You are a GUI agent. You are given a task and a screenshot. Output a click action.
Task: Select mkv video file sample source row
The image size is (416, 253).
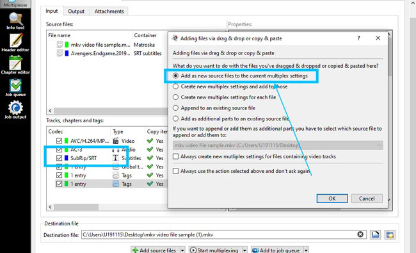(108, 45)
